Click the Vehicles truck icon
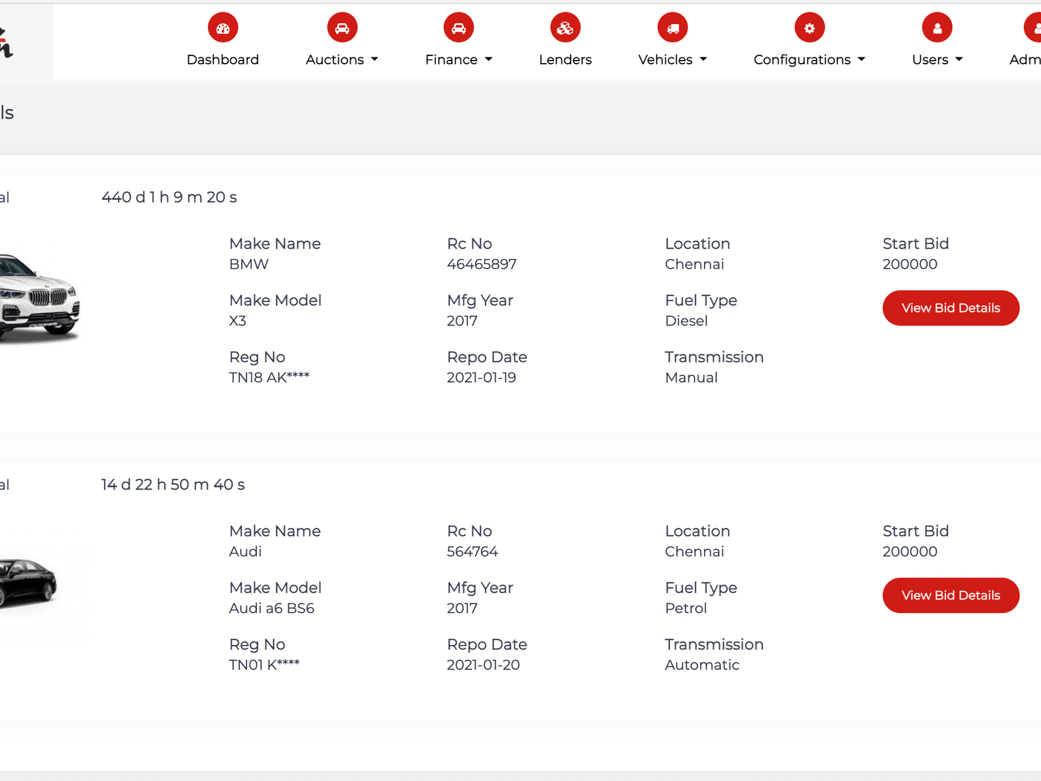This screenshot has height=781, width=1041. 673,28
